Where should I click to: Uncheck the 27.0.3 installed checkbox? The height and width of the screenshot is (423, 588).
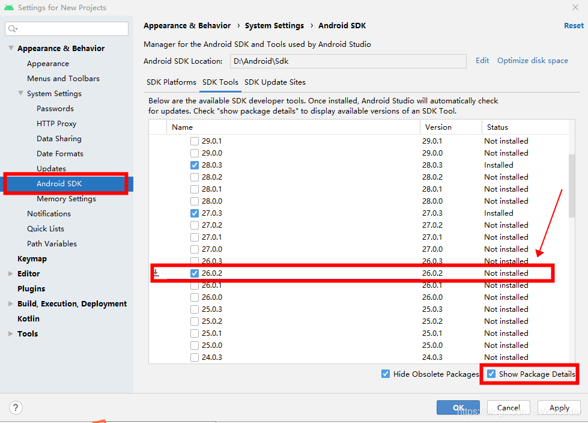click(x=194, y=213)
